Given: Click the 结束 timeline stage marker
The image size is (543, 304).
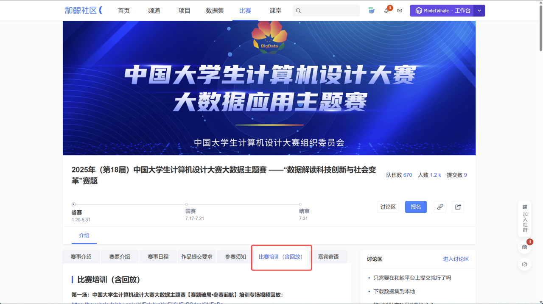Looking at the screenshot, I should [300, 204].
